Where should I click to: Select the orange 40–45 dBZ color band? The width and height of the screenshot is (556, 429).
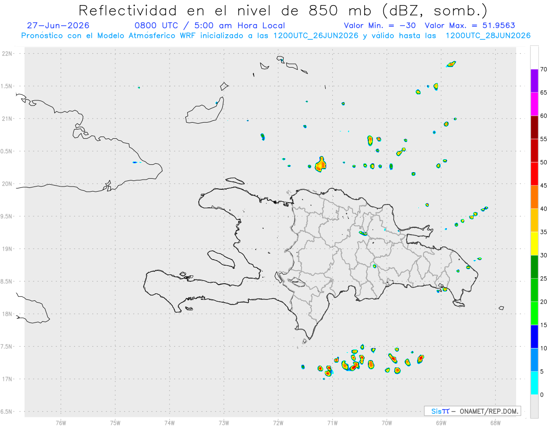click(534, 197)
